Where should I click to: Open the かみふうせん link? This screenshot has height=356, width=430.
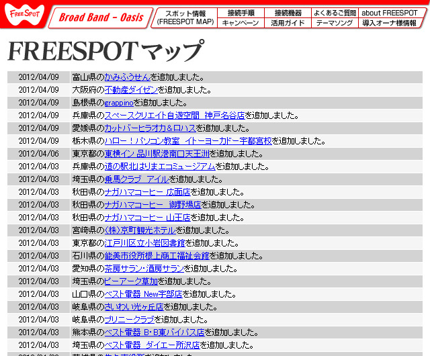[x=128, y=77]
